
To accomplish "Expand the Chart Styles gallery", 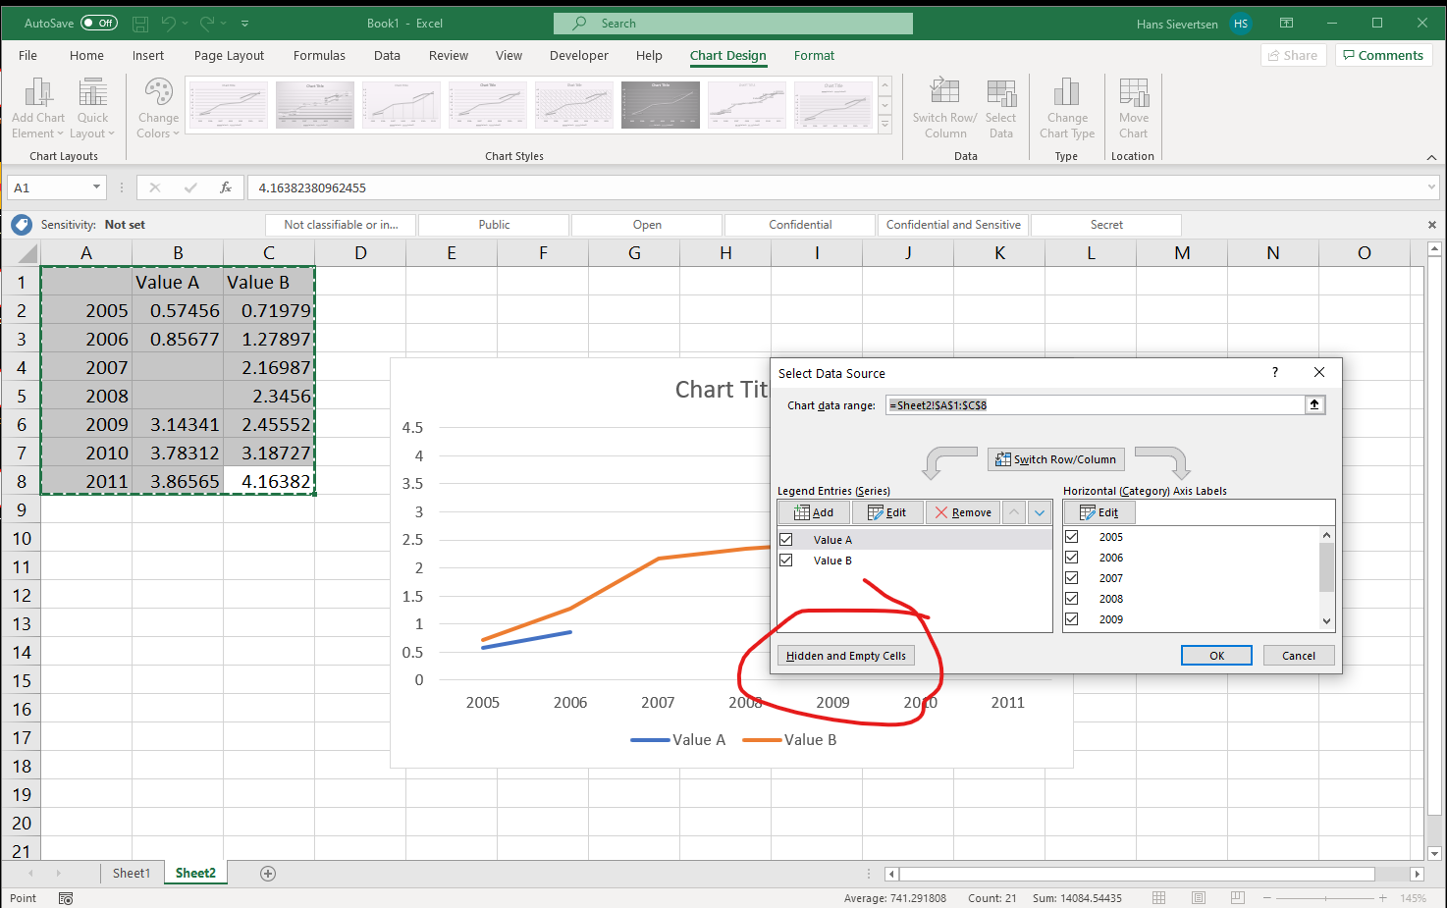I will (884, 125).
